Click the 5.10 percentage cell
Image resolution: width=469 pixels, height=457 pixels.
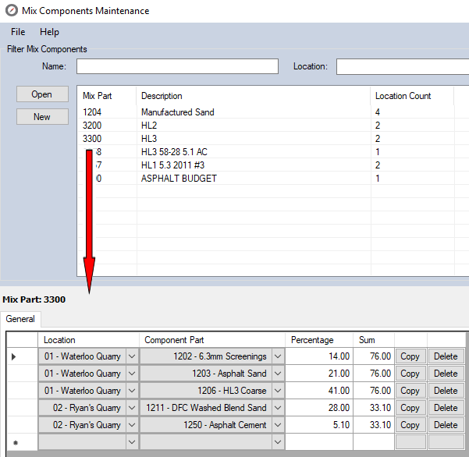[x=319, y=425]
